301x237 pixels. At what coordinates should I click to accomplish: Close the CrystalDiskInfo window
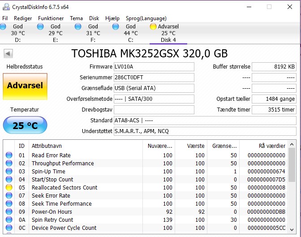(x=290, y=7)
